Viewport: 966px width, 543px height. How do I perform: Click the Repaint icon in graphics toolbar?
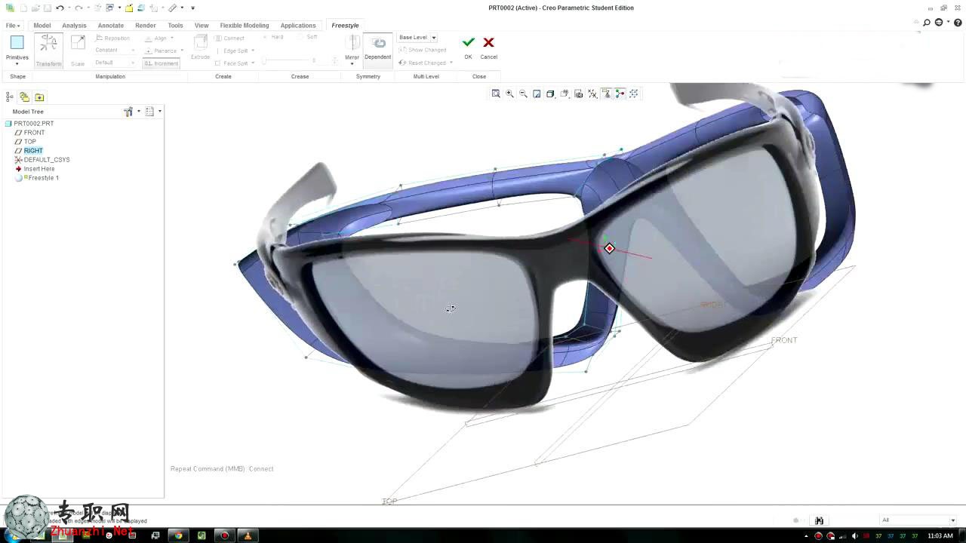(537, 94)
